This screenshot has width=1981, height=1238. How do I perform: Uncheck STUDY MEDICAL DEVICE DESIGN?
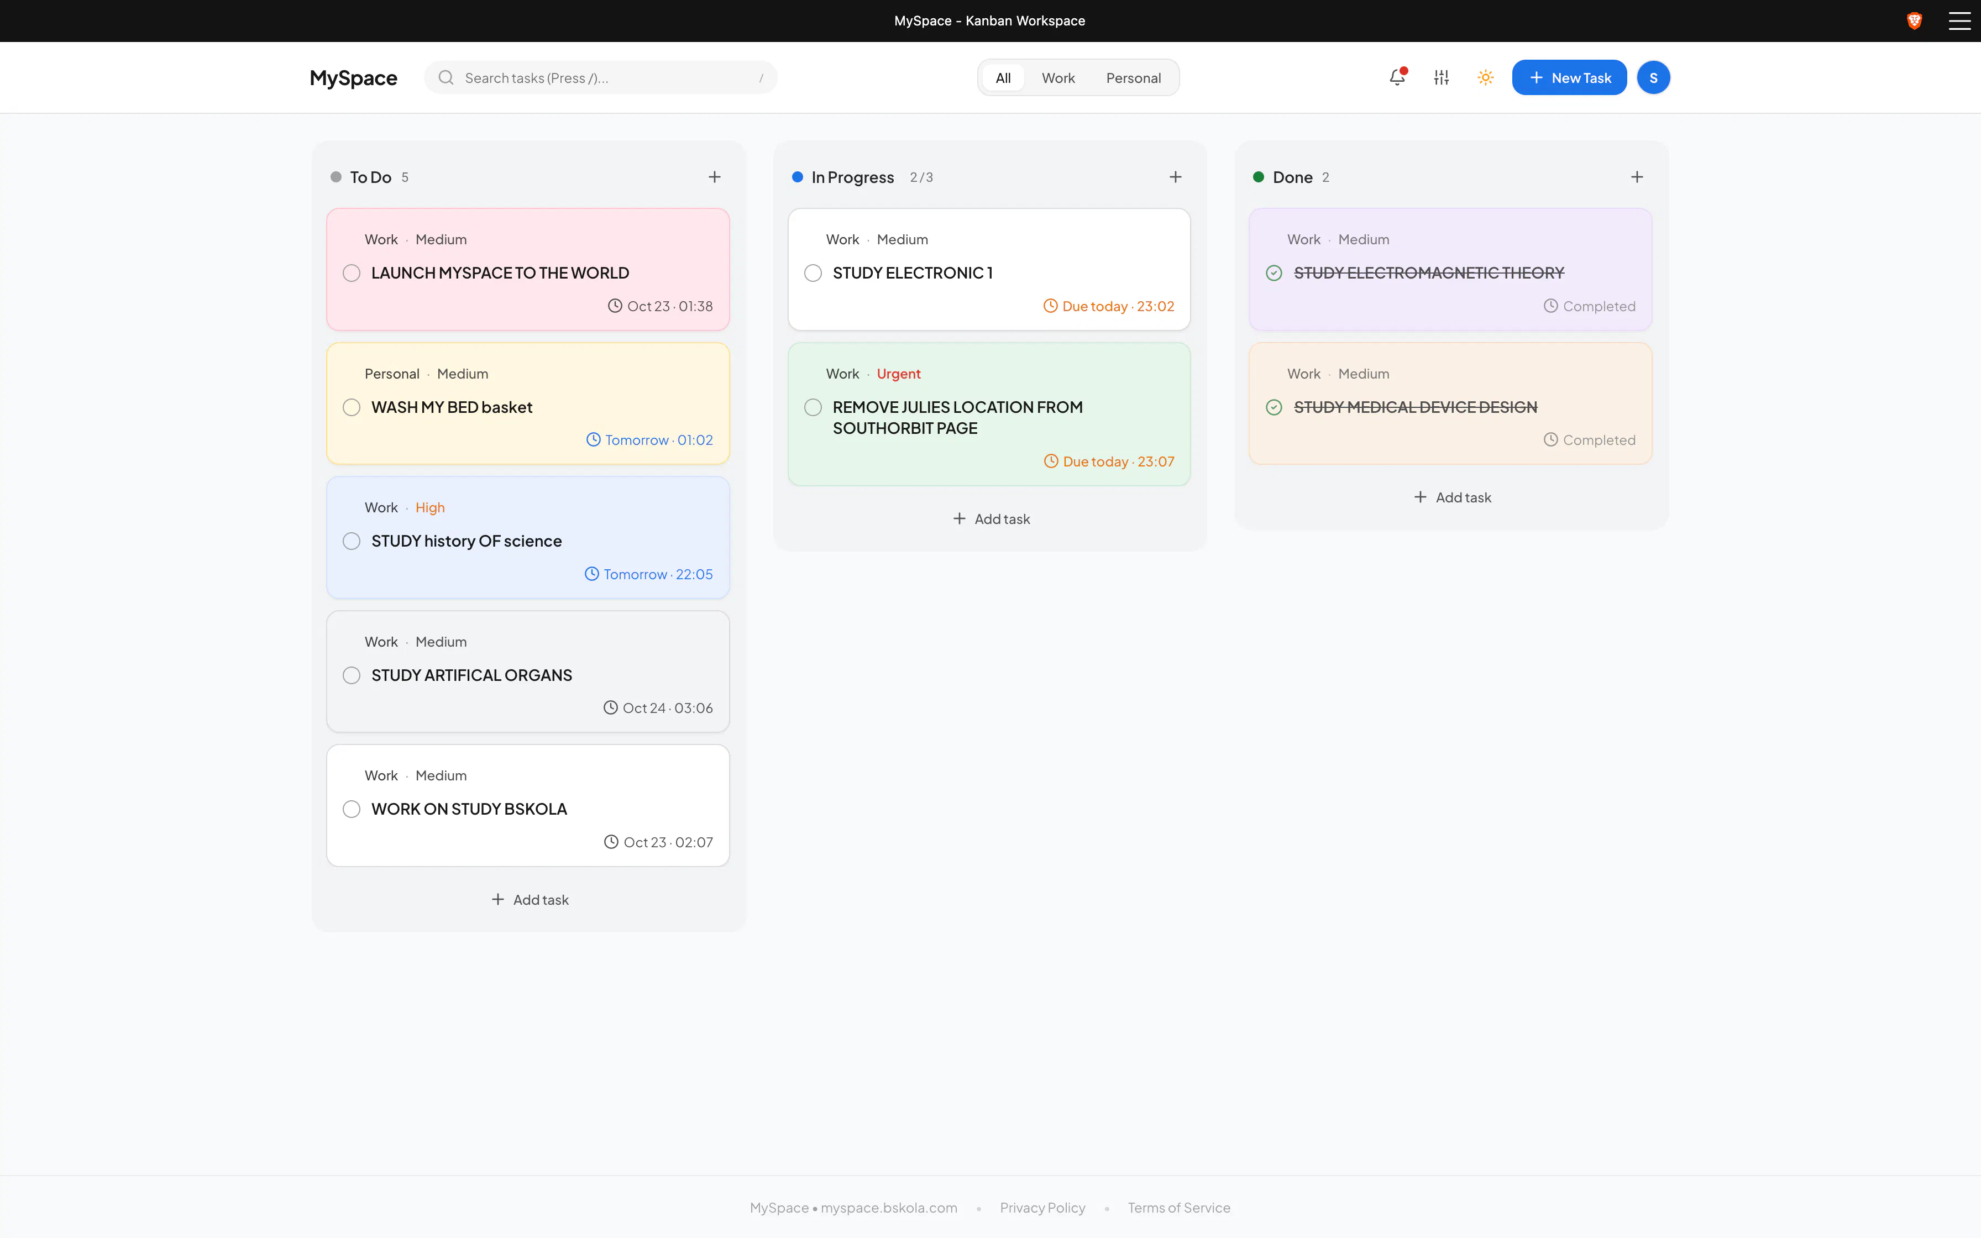[1273, 408]
